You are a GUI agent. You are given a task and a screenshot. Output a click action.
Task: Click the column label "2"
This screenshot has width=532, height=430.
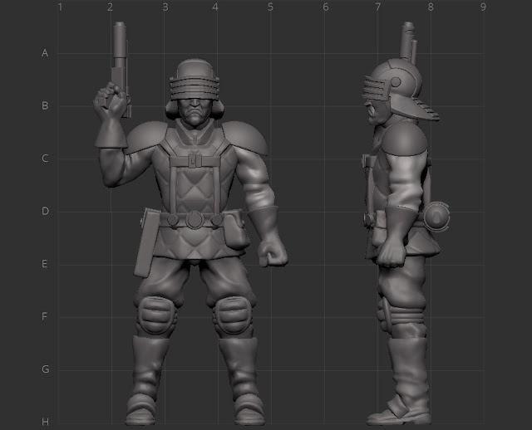coord(110,7)
